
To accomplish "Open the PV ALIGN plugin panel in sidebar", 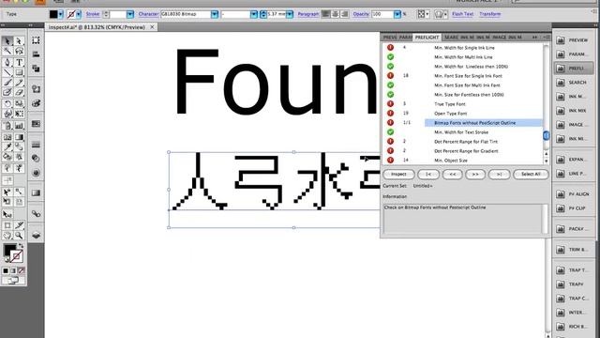I will pyautogui.click(x=574, y=194).
